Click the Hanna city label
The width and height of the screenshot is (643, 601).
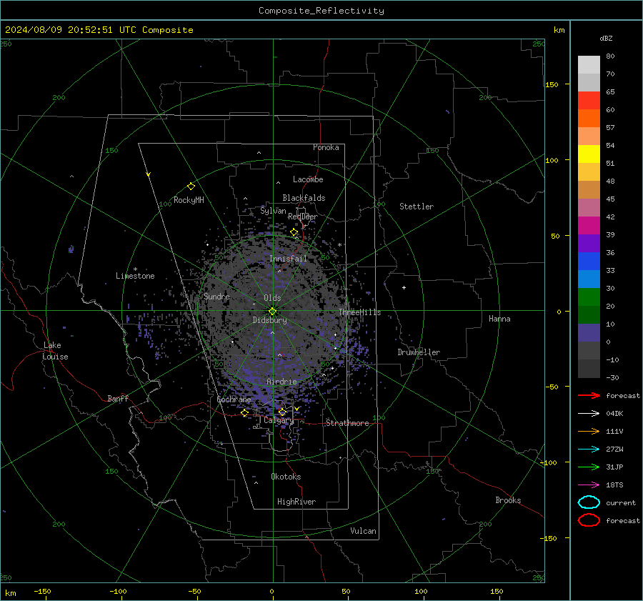pos(499,319)
